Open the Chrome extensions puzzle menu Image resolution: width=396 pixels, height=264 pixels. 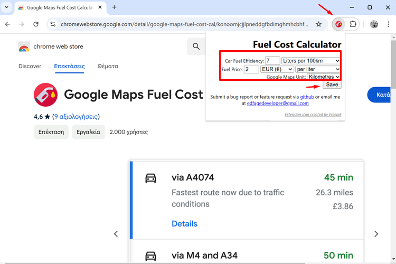[x=353, y=24]
